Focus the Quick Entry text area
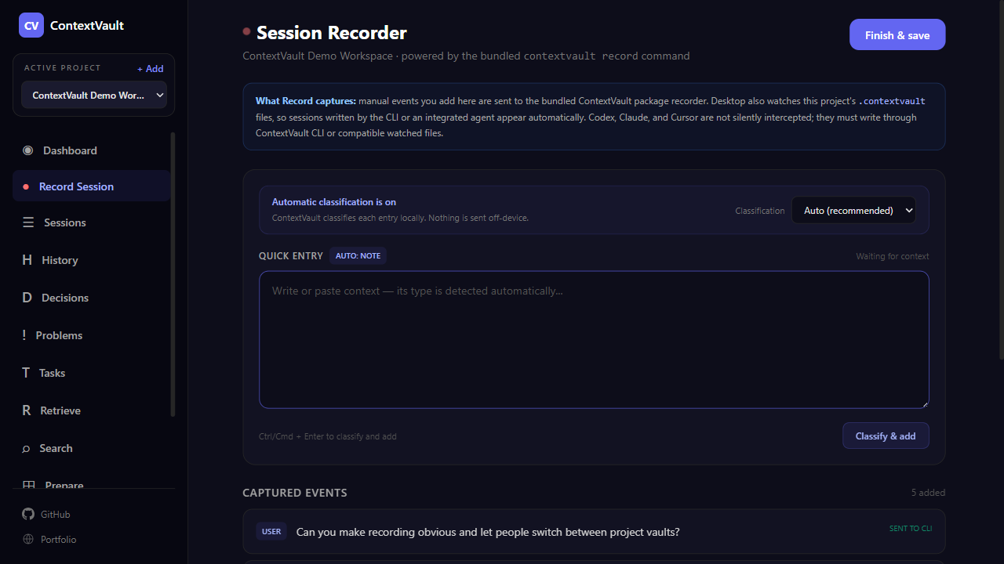This screenshot has width=1004, height=564. point(594,339)
